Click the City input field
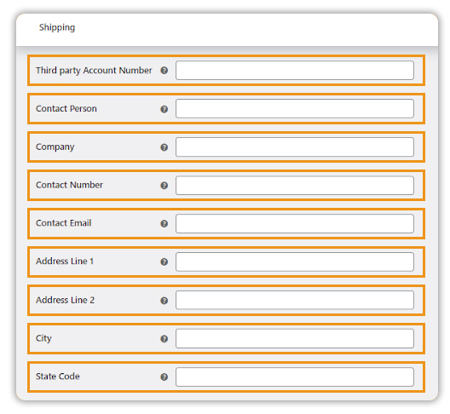450x414 pixels. (x=295, y=338)
